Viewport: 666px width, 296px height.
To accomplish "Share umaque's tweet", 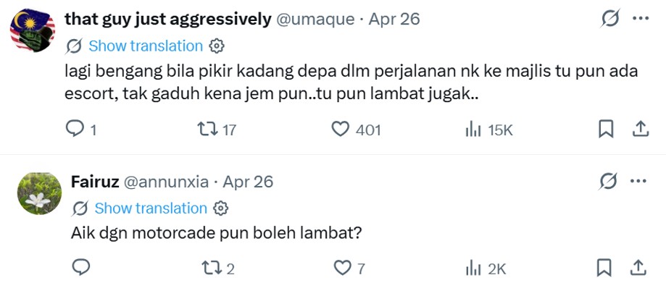I will 641,130.
